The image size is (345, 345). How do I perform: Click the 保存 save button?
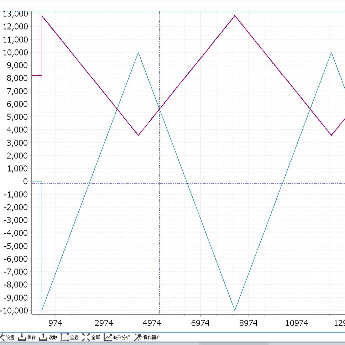click(27, 337)
